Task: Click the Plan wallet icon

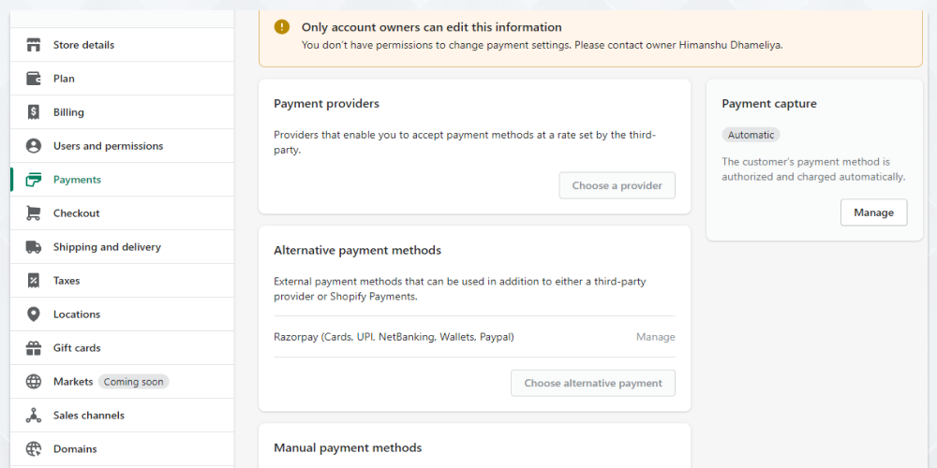Action: tap(34, 79)
